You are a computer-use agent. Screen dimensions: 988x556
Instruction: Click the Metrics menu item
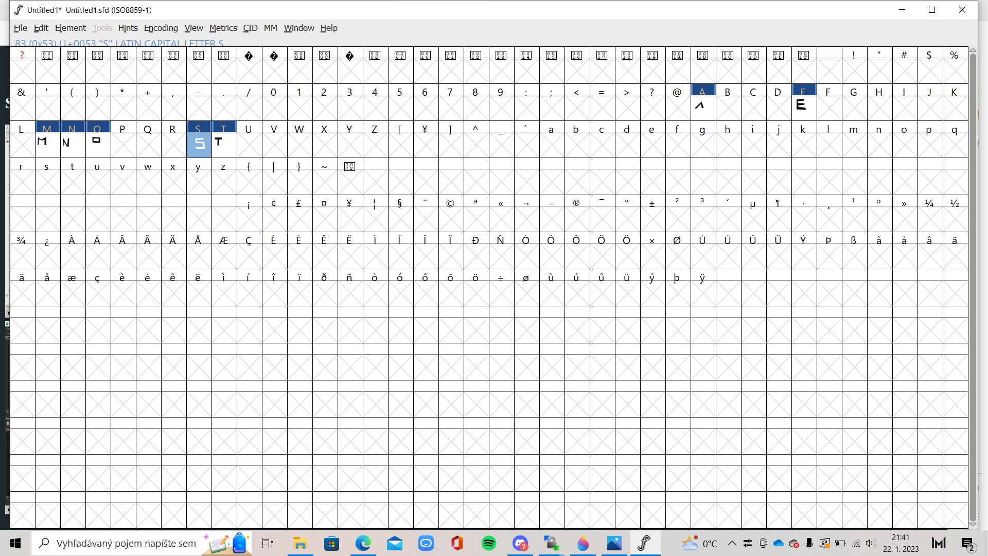(223, 28)
